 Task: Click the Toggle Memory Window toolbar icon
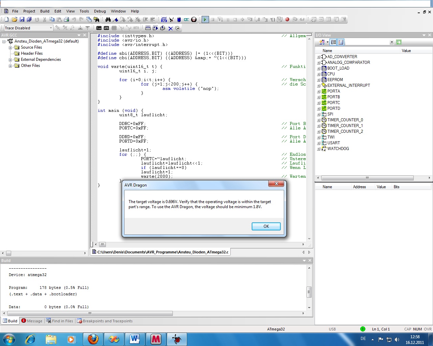(x=328, y=20)
